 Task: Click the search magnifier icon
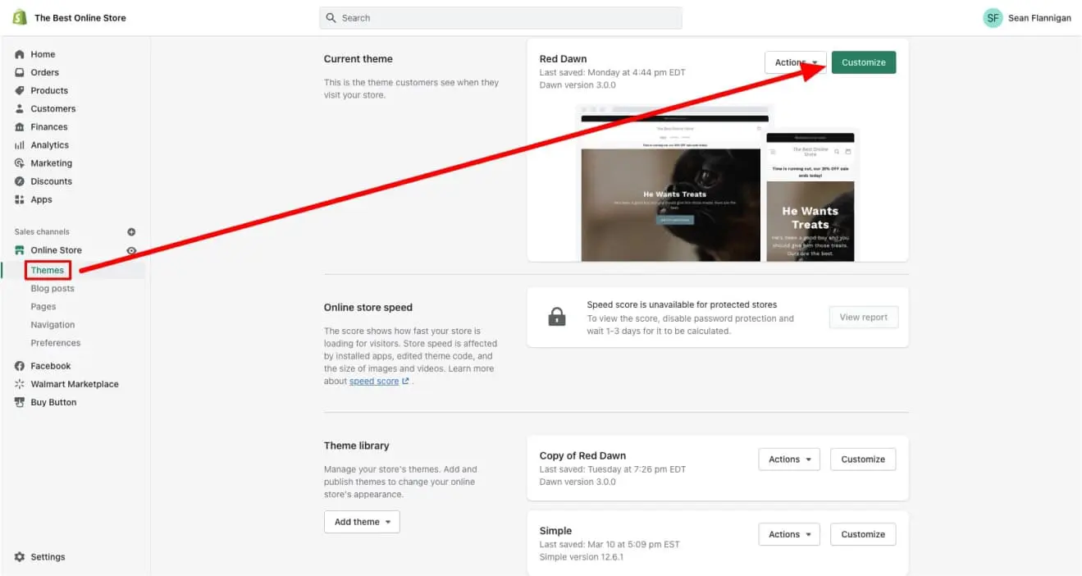331,18
